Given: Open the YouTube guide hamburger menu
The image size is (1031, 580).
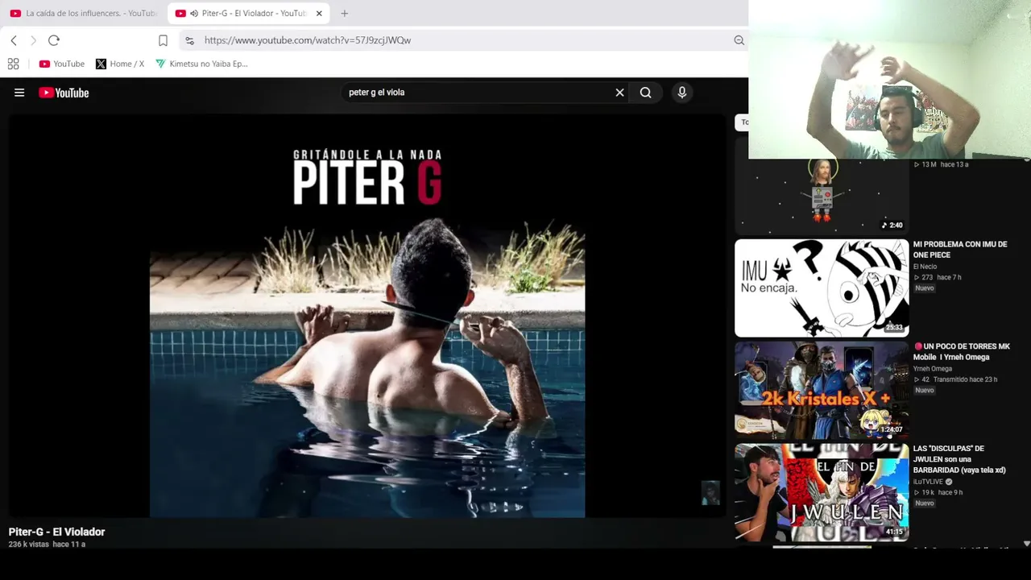Looking at the screenshot, I should [19, 93].
